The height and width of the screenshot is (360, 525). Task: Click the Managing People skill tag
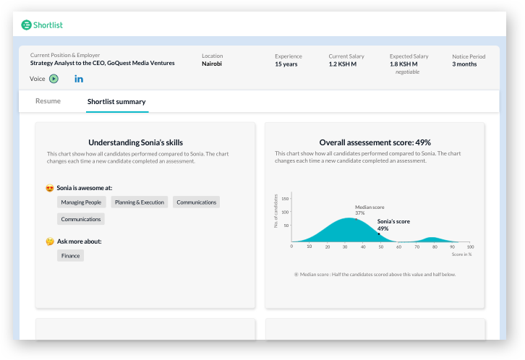point(82,202)
